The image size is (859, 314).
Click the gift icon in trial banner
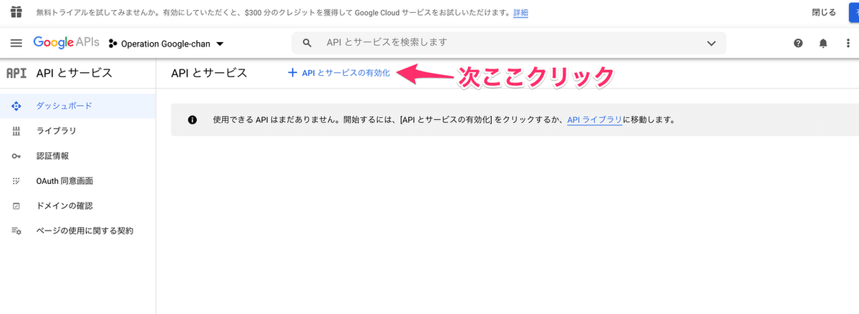16,12
